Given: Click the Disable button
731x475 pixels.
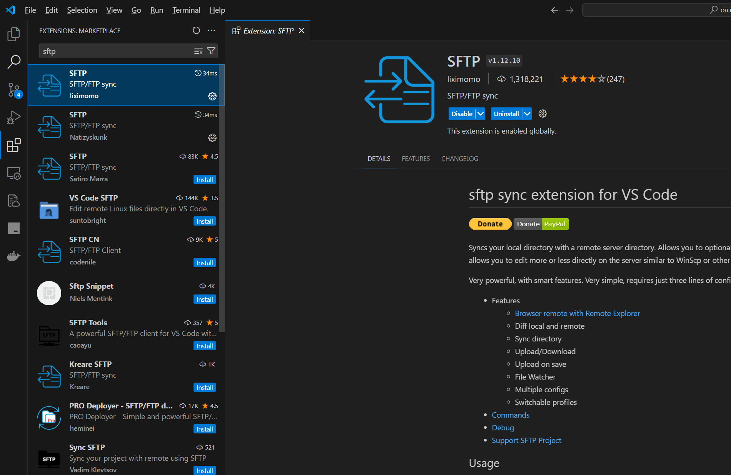Looking at the screenshot, I should 462,114.
